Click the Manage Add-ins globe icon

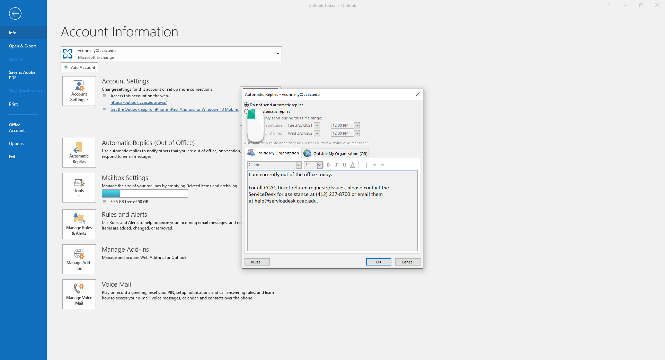79,259
